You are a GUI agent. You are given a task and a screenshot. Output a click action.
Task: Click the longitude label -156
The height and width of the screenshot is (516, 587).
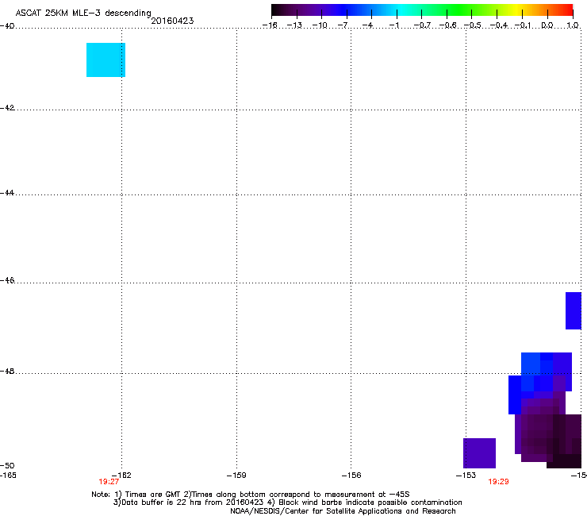tap(351, 476)
